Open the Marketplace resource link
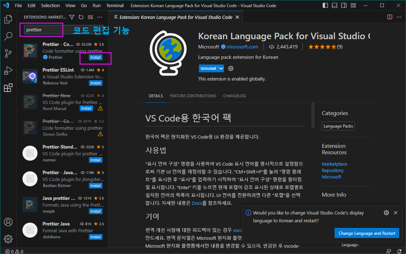 click(x=334, y=164)
